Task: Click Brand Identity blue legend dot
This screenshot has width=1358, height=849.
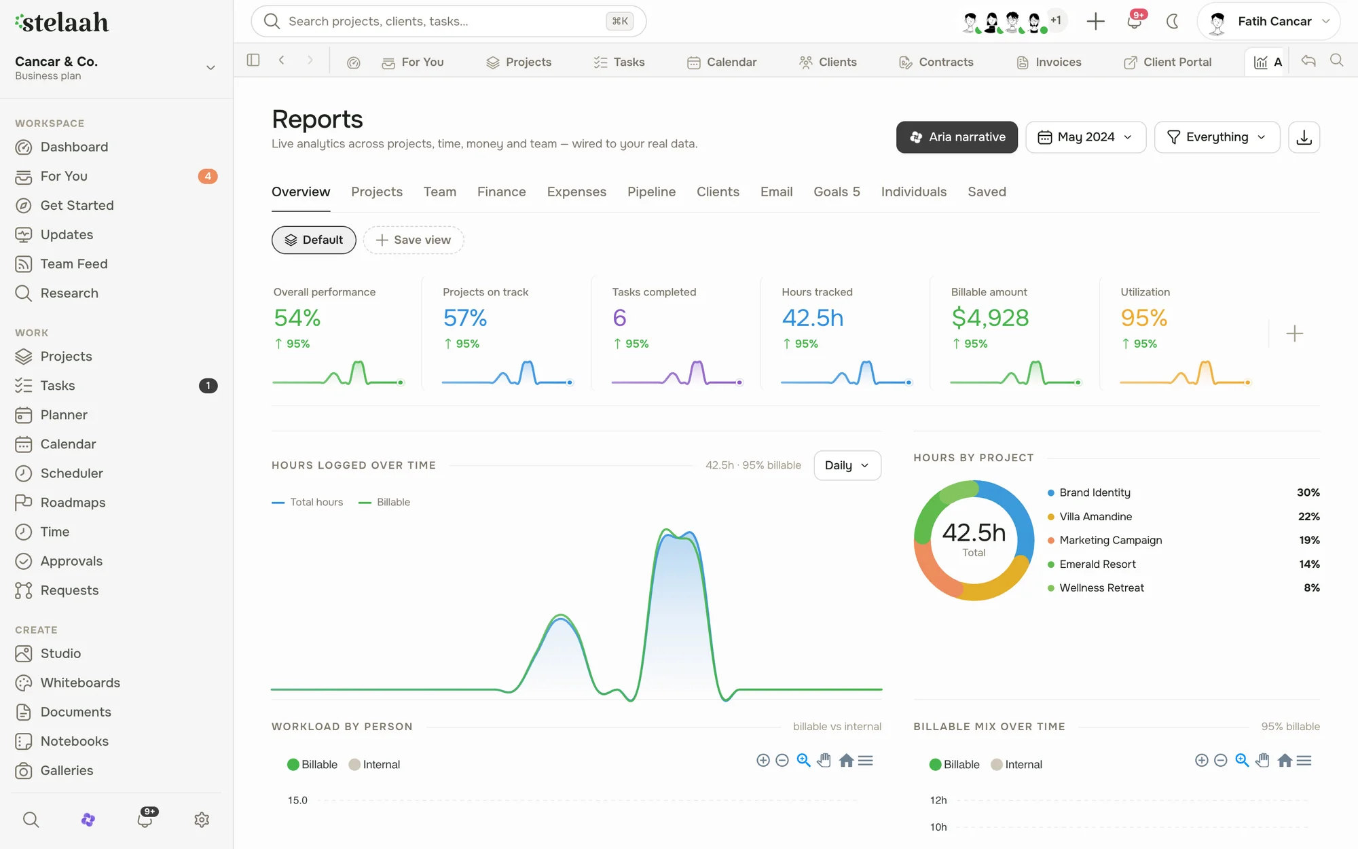Action: point(1051,493)
